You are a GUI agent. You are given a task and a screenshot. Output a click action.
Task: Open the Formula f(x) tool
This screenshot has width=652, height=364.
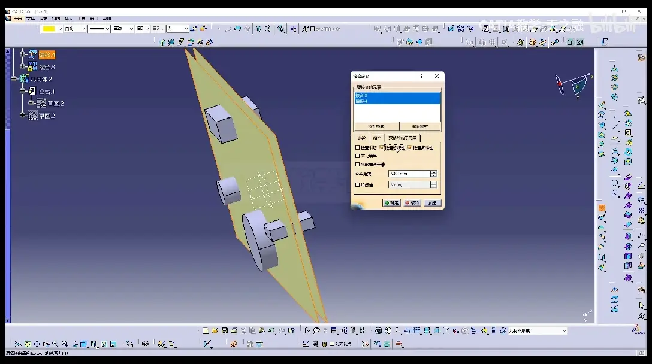point(307,330)
